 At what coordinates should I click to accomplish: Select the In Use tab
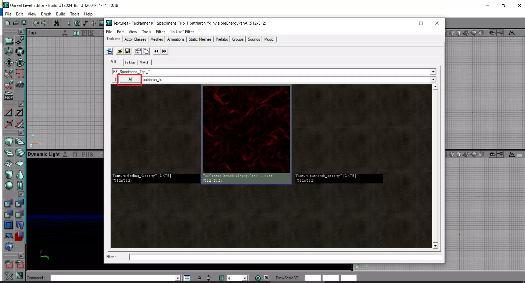130,62
